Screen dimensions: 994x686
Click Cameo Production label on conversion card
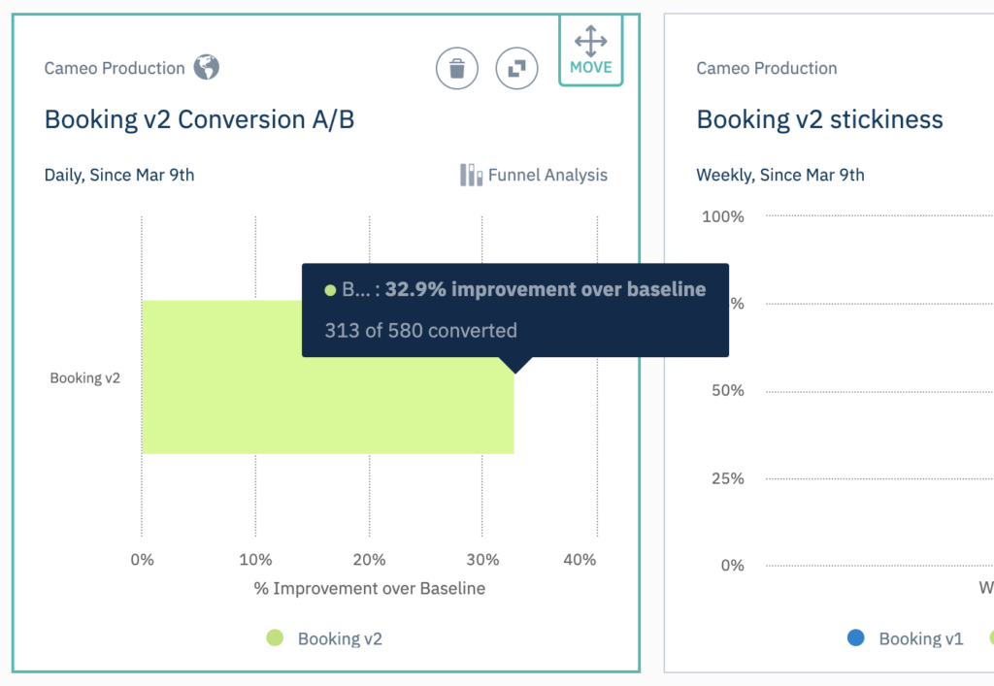[x=115, y=69]
